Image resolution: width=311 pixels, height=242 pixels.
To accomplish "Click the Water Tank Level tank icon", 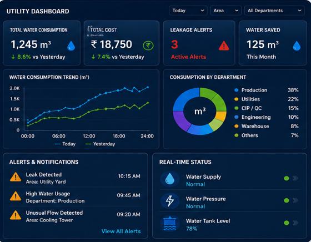I will [x=170, y=223].
